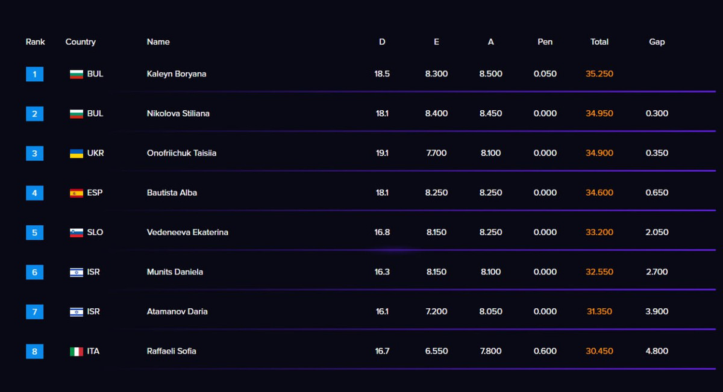Viewport: 723px width, 392px height.
Task: Click the Israel flag beside Atamanov Daria
Action: point(77,312)
